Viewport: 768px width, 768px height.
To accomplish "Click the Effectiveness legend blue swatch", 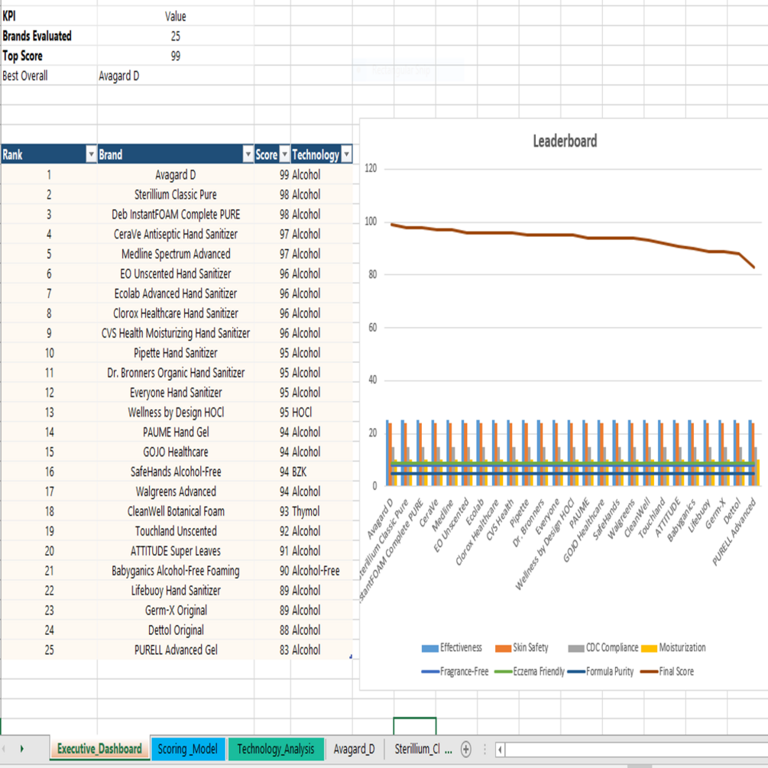I will [429, 649].
